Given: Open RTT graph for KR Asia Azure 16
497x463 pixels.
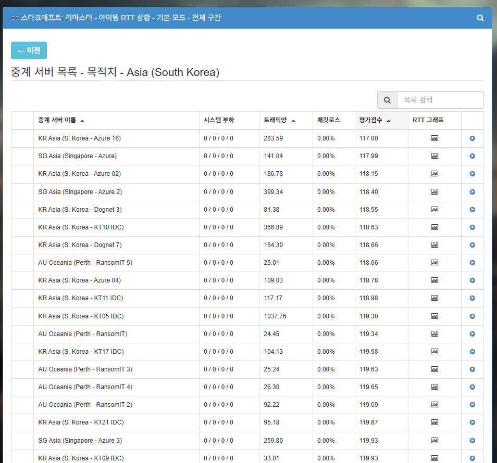Looking at the screenshot, I should (x=434, y=138).
